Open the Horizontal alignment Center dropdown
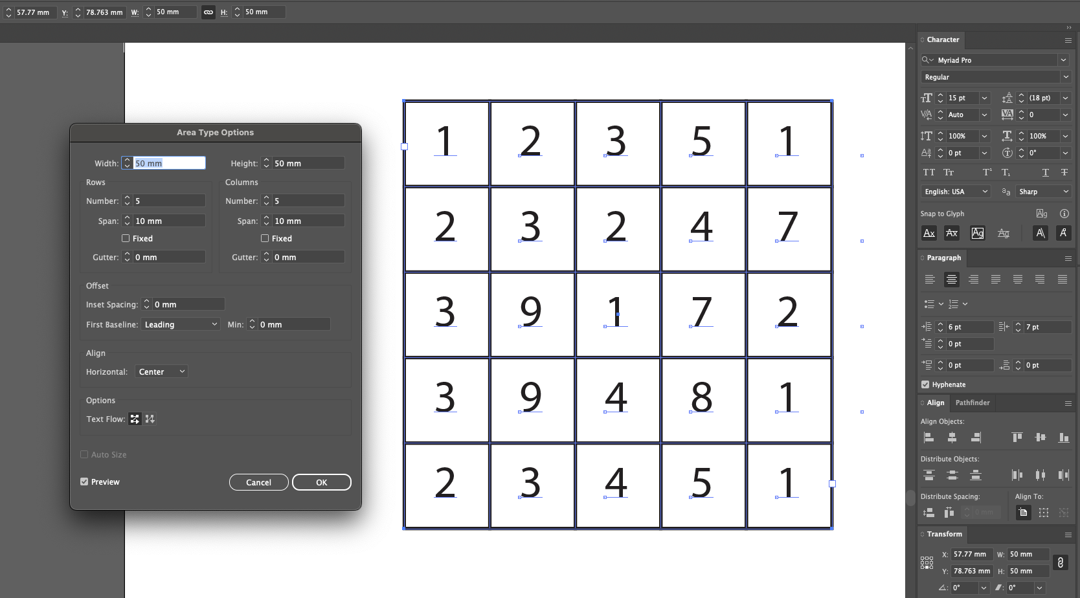 pyautogui.click(x=161, y=371)
